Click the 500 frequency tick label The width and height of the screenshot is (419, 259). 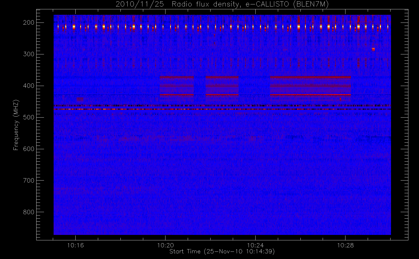click(x=29, y=117)
